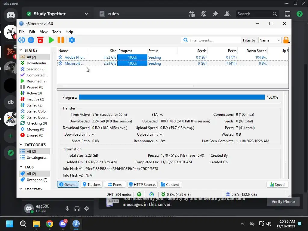
Task: Toggle alternative speed limits icon in status bar
Action: pos(152,194)
